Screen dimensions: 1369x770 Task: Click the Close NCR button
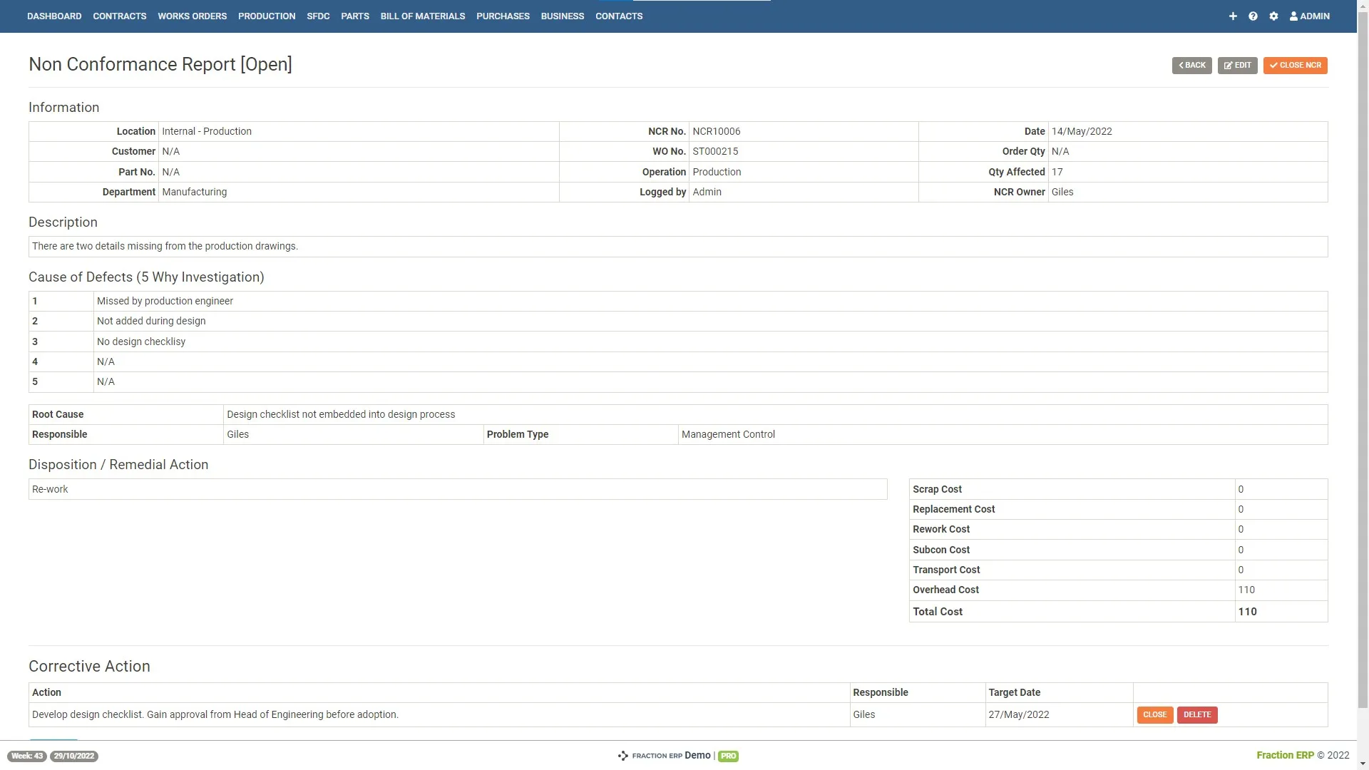1295,65
